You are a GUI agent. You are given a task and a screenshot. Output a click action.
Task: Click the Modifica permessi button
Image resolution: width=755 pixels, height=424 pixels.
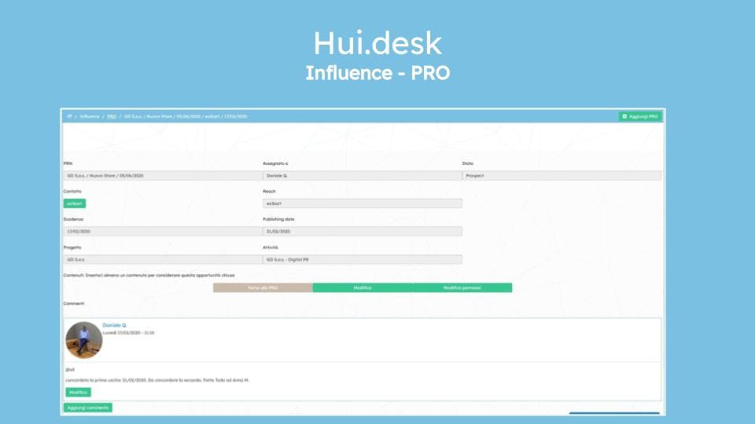[462, 287]
